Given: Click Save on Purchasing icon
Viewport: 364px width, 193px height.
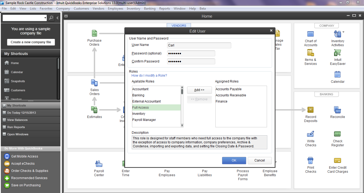Looking at the screenshot, I should (7, 185).
